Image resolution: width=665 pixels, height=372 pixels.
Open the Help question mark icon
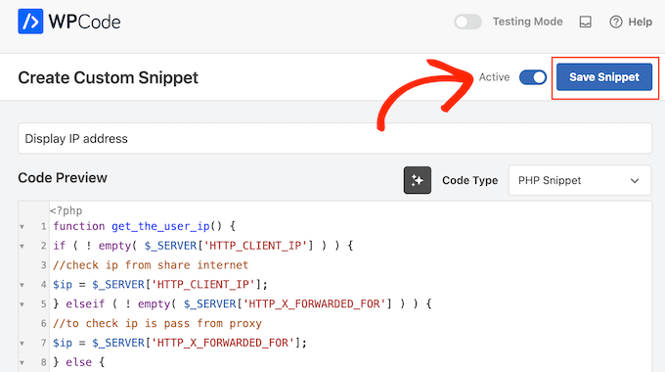(x=616, y=22)
